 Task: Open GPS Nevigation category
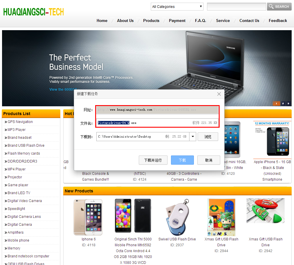click(20, 122)
